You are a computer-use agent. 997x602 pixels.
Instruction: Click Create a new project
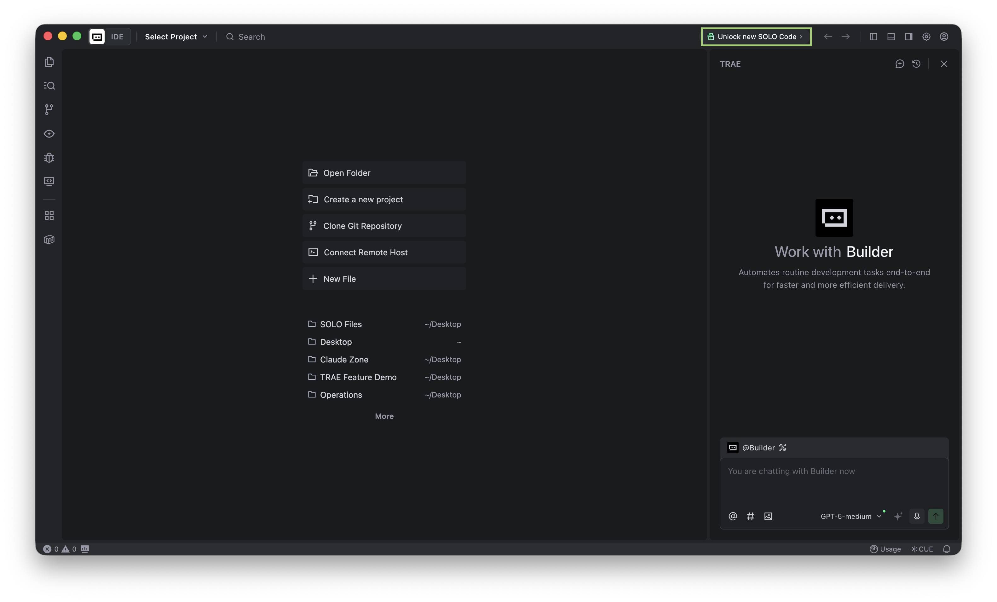pos(384,199)
